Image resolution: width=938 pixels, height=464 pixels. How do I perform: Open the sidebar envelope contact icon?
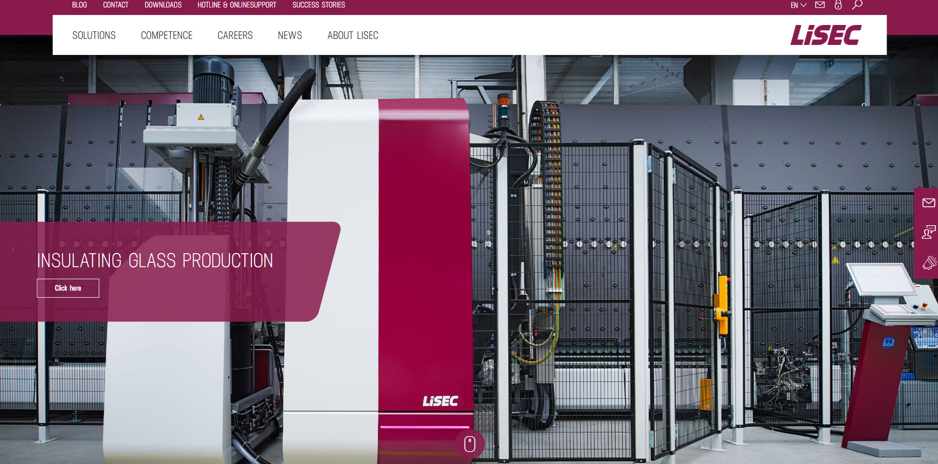coord(928,203)
